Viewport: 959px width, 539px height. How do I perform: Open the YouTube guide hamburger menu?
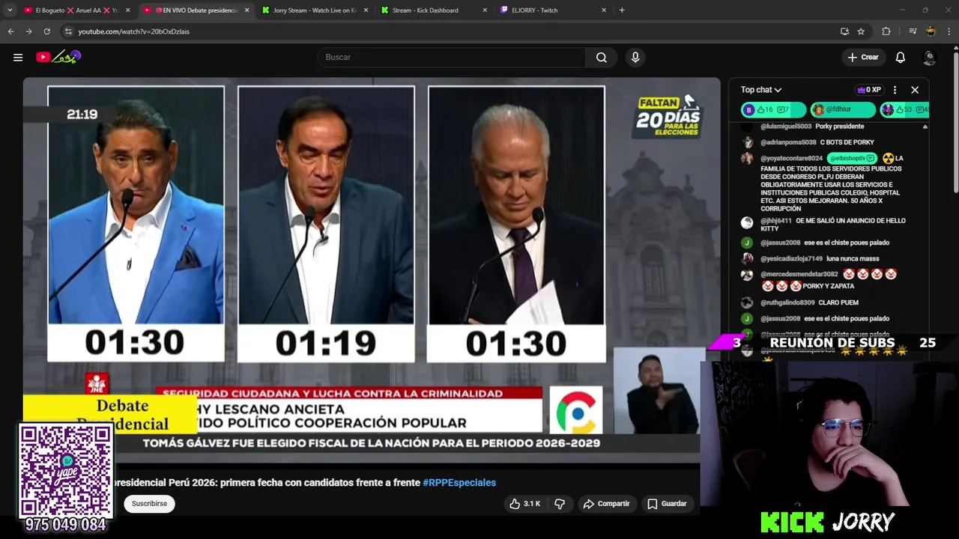click(18, 57)
